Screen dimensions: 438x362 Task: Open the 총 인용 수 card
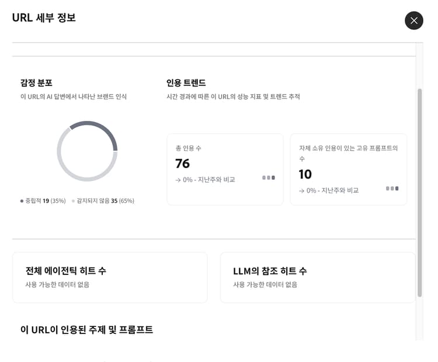click(225, 169)
